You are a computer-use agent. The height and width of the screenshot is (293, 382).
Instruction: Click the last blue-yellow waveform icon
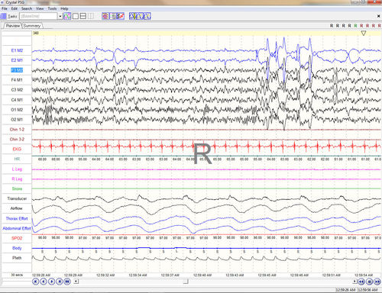[x=147, y=16]
